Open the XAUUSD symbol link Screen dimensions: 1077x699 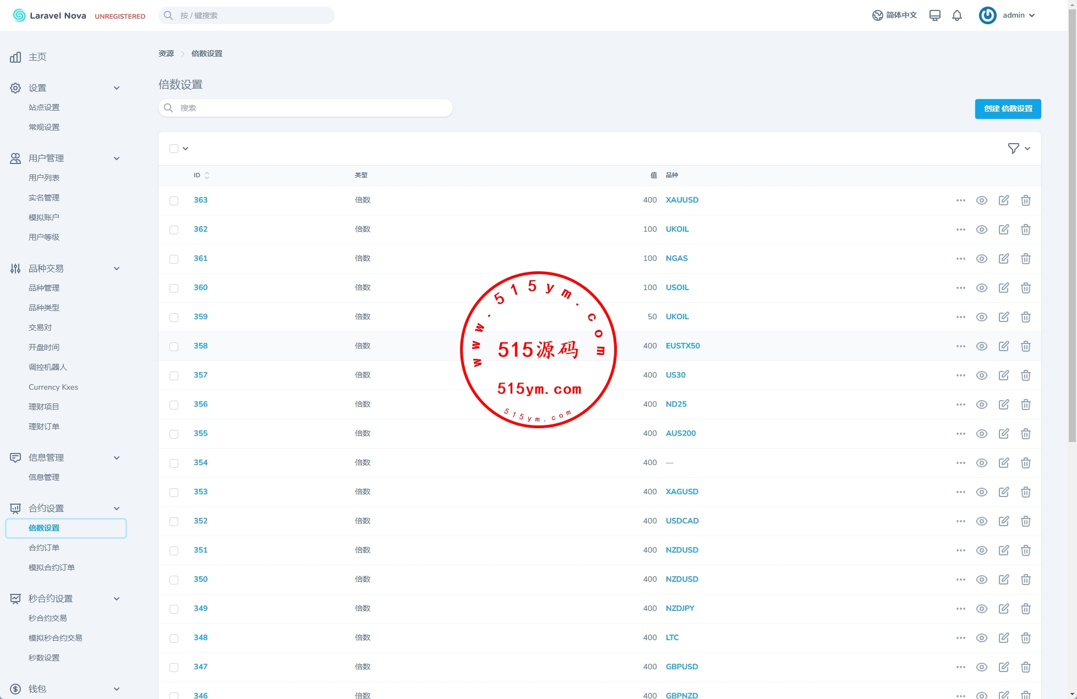click(682, 200)
